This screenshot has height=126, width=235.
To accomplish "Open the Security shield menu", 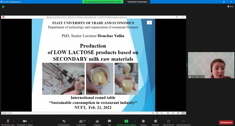I will click(x=64, y=121).
